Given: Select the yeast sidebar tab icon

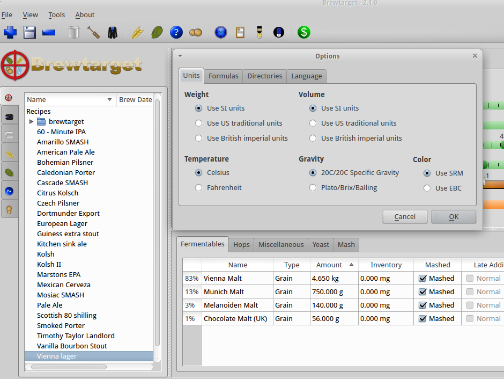Looking at the screenshot, I should point(9,210).
